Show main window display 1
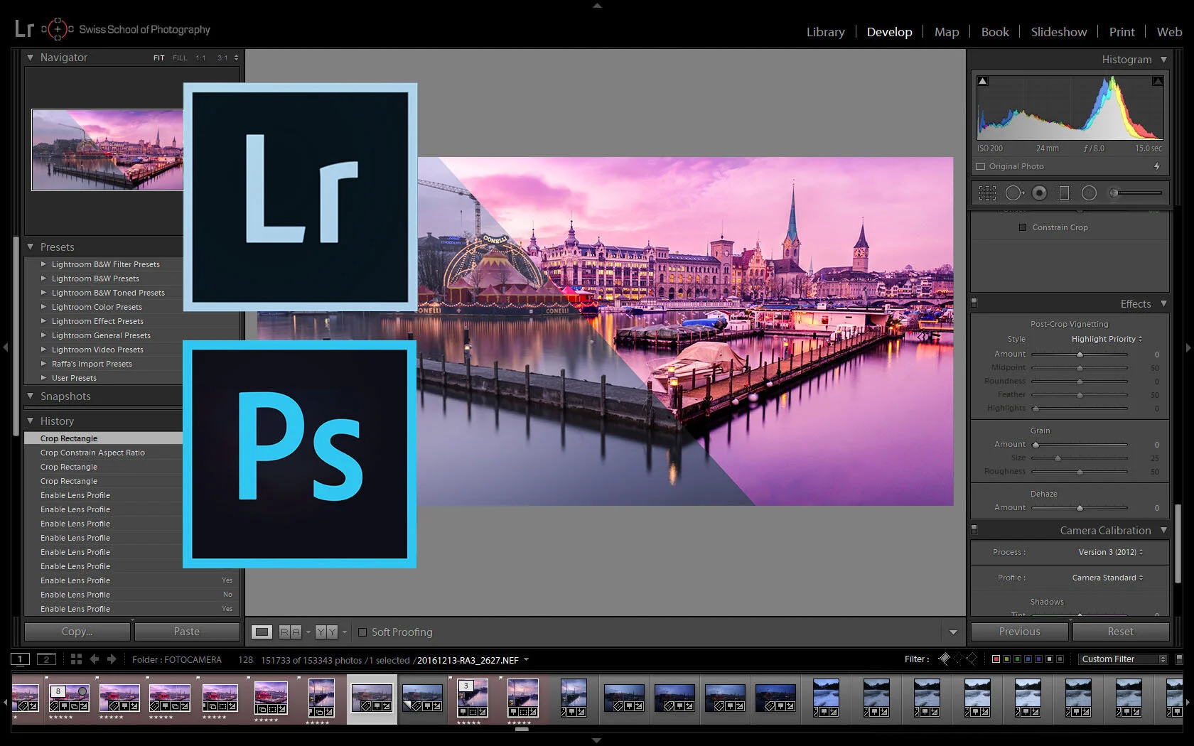The width and height of the screenshot is (1194, 746). 21,659
